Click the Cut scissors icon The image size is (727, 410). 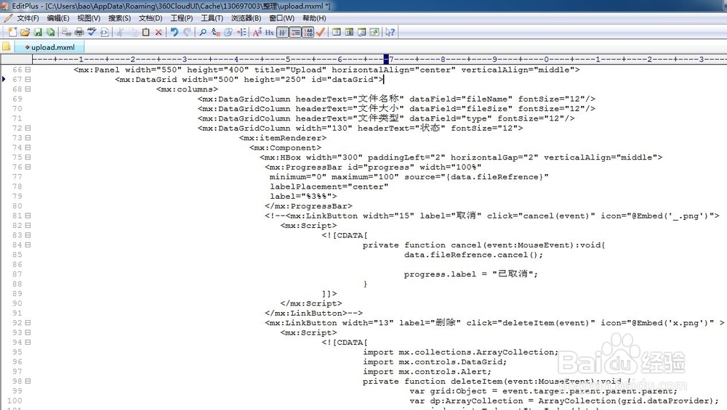[120, 32]
